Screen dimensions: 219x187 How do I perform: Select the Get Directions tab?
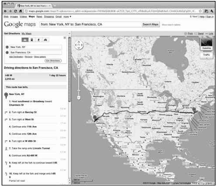tap(12, 33)
